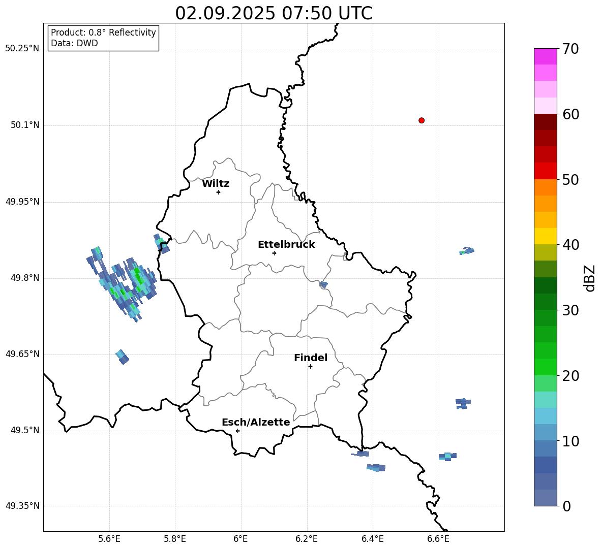The height and width of the screenshot is (549, 602).
Task: Click the red radar location dot
Action: tap(421, 120)
